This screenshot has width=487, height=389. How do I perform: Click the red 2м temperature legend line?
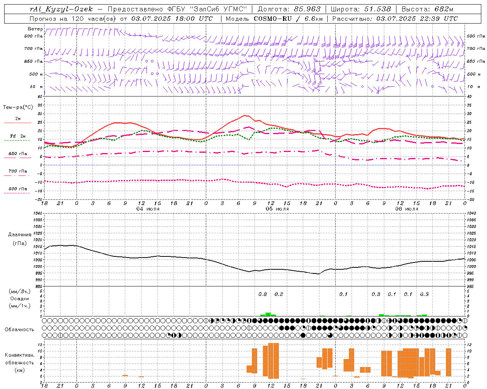pyautogui.click(x=18, y=123)
